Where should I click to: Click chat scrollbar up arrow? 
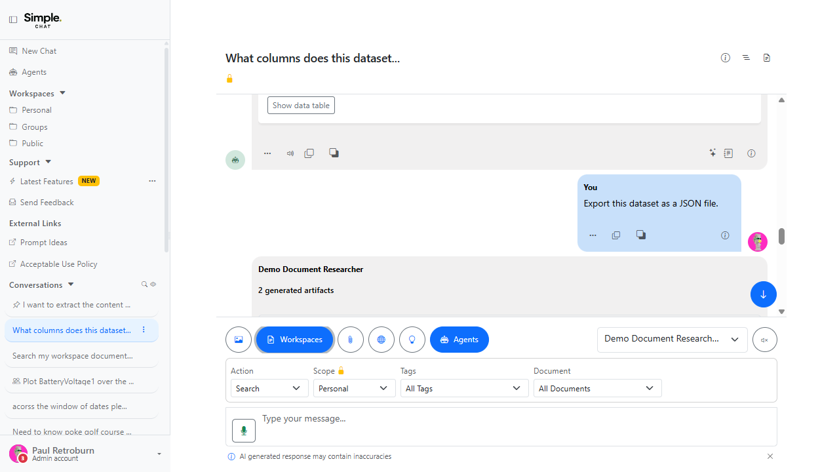(781, 100)
